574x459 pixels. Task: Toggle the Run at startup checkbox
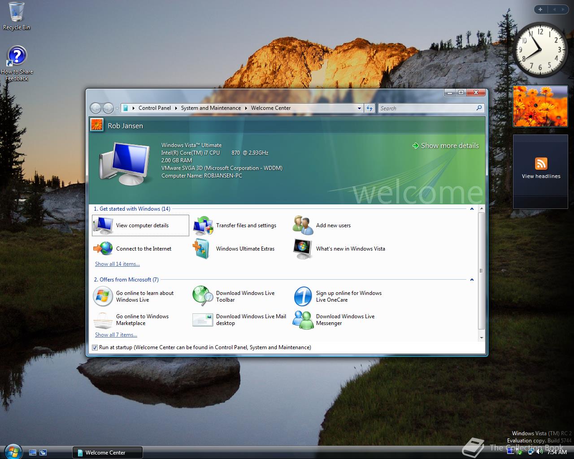[95, 347]
